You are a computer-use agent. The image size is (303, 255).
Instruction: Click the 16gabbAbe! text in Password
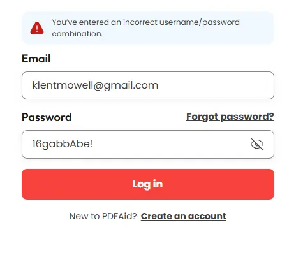click(63, 144)
